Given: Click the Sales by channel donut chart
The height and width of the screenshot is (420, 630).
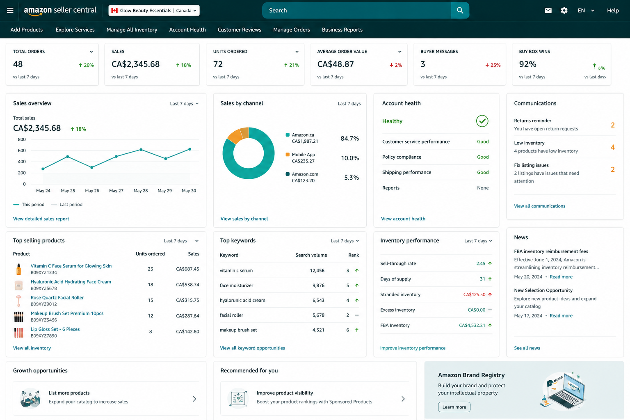Looking at the screenshot, I should point(249,153).
